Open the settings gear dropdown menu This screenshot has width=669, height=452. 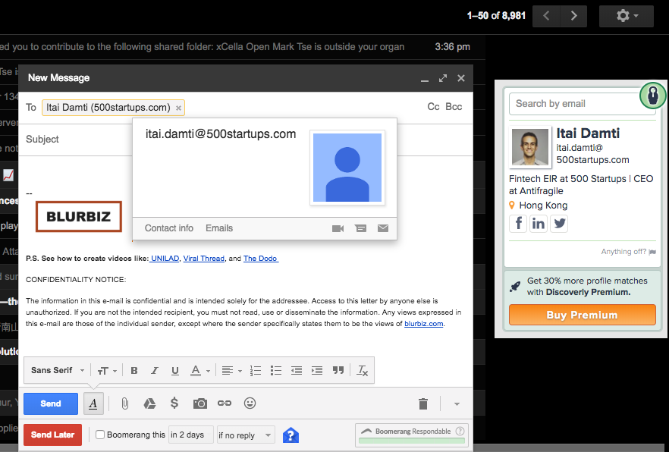tap(626, 15)
